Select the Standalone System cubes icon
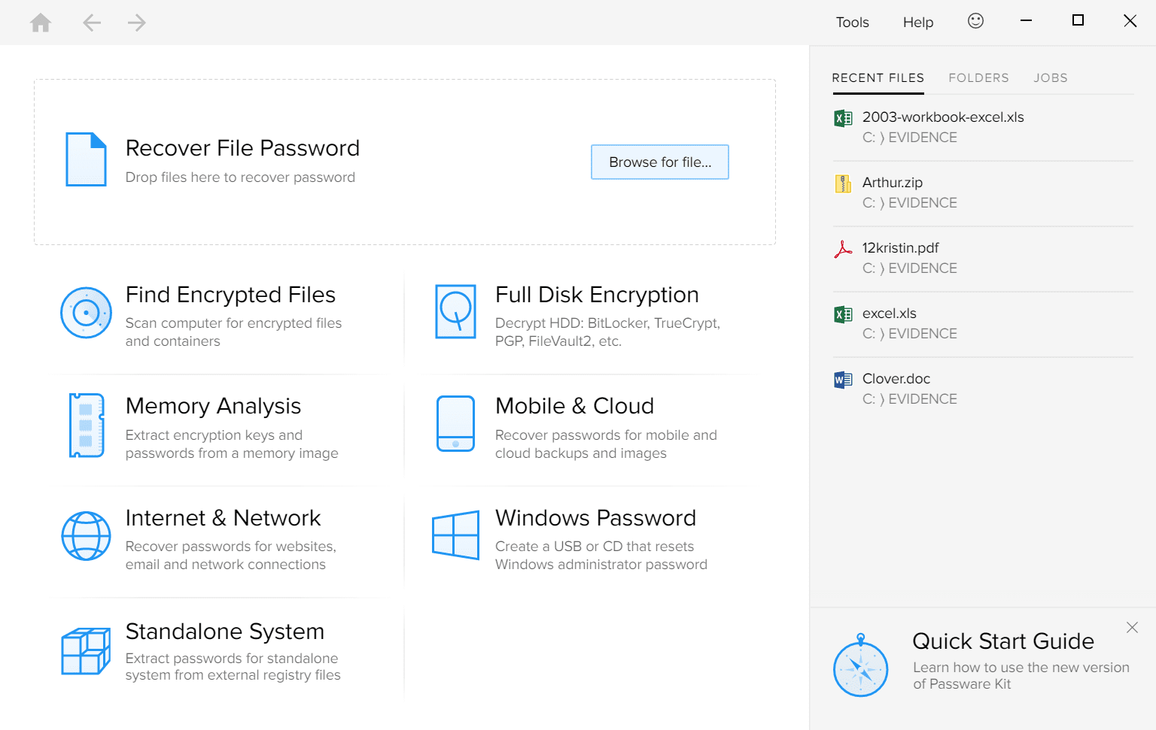Viewport: 1156px width, 730px height. tap(86, 650)
